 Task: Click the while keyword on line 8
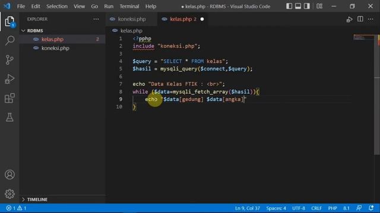(140, 92)
